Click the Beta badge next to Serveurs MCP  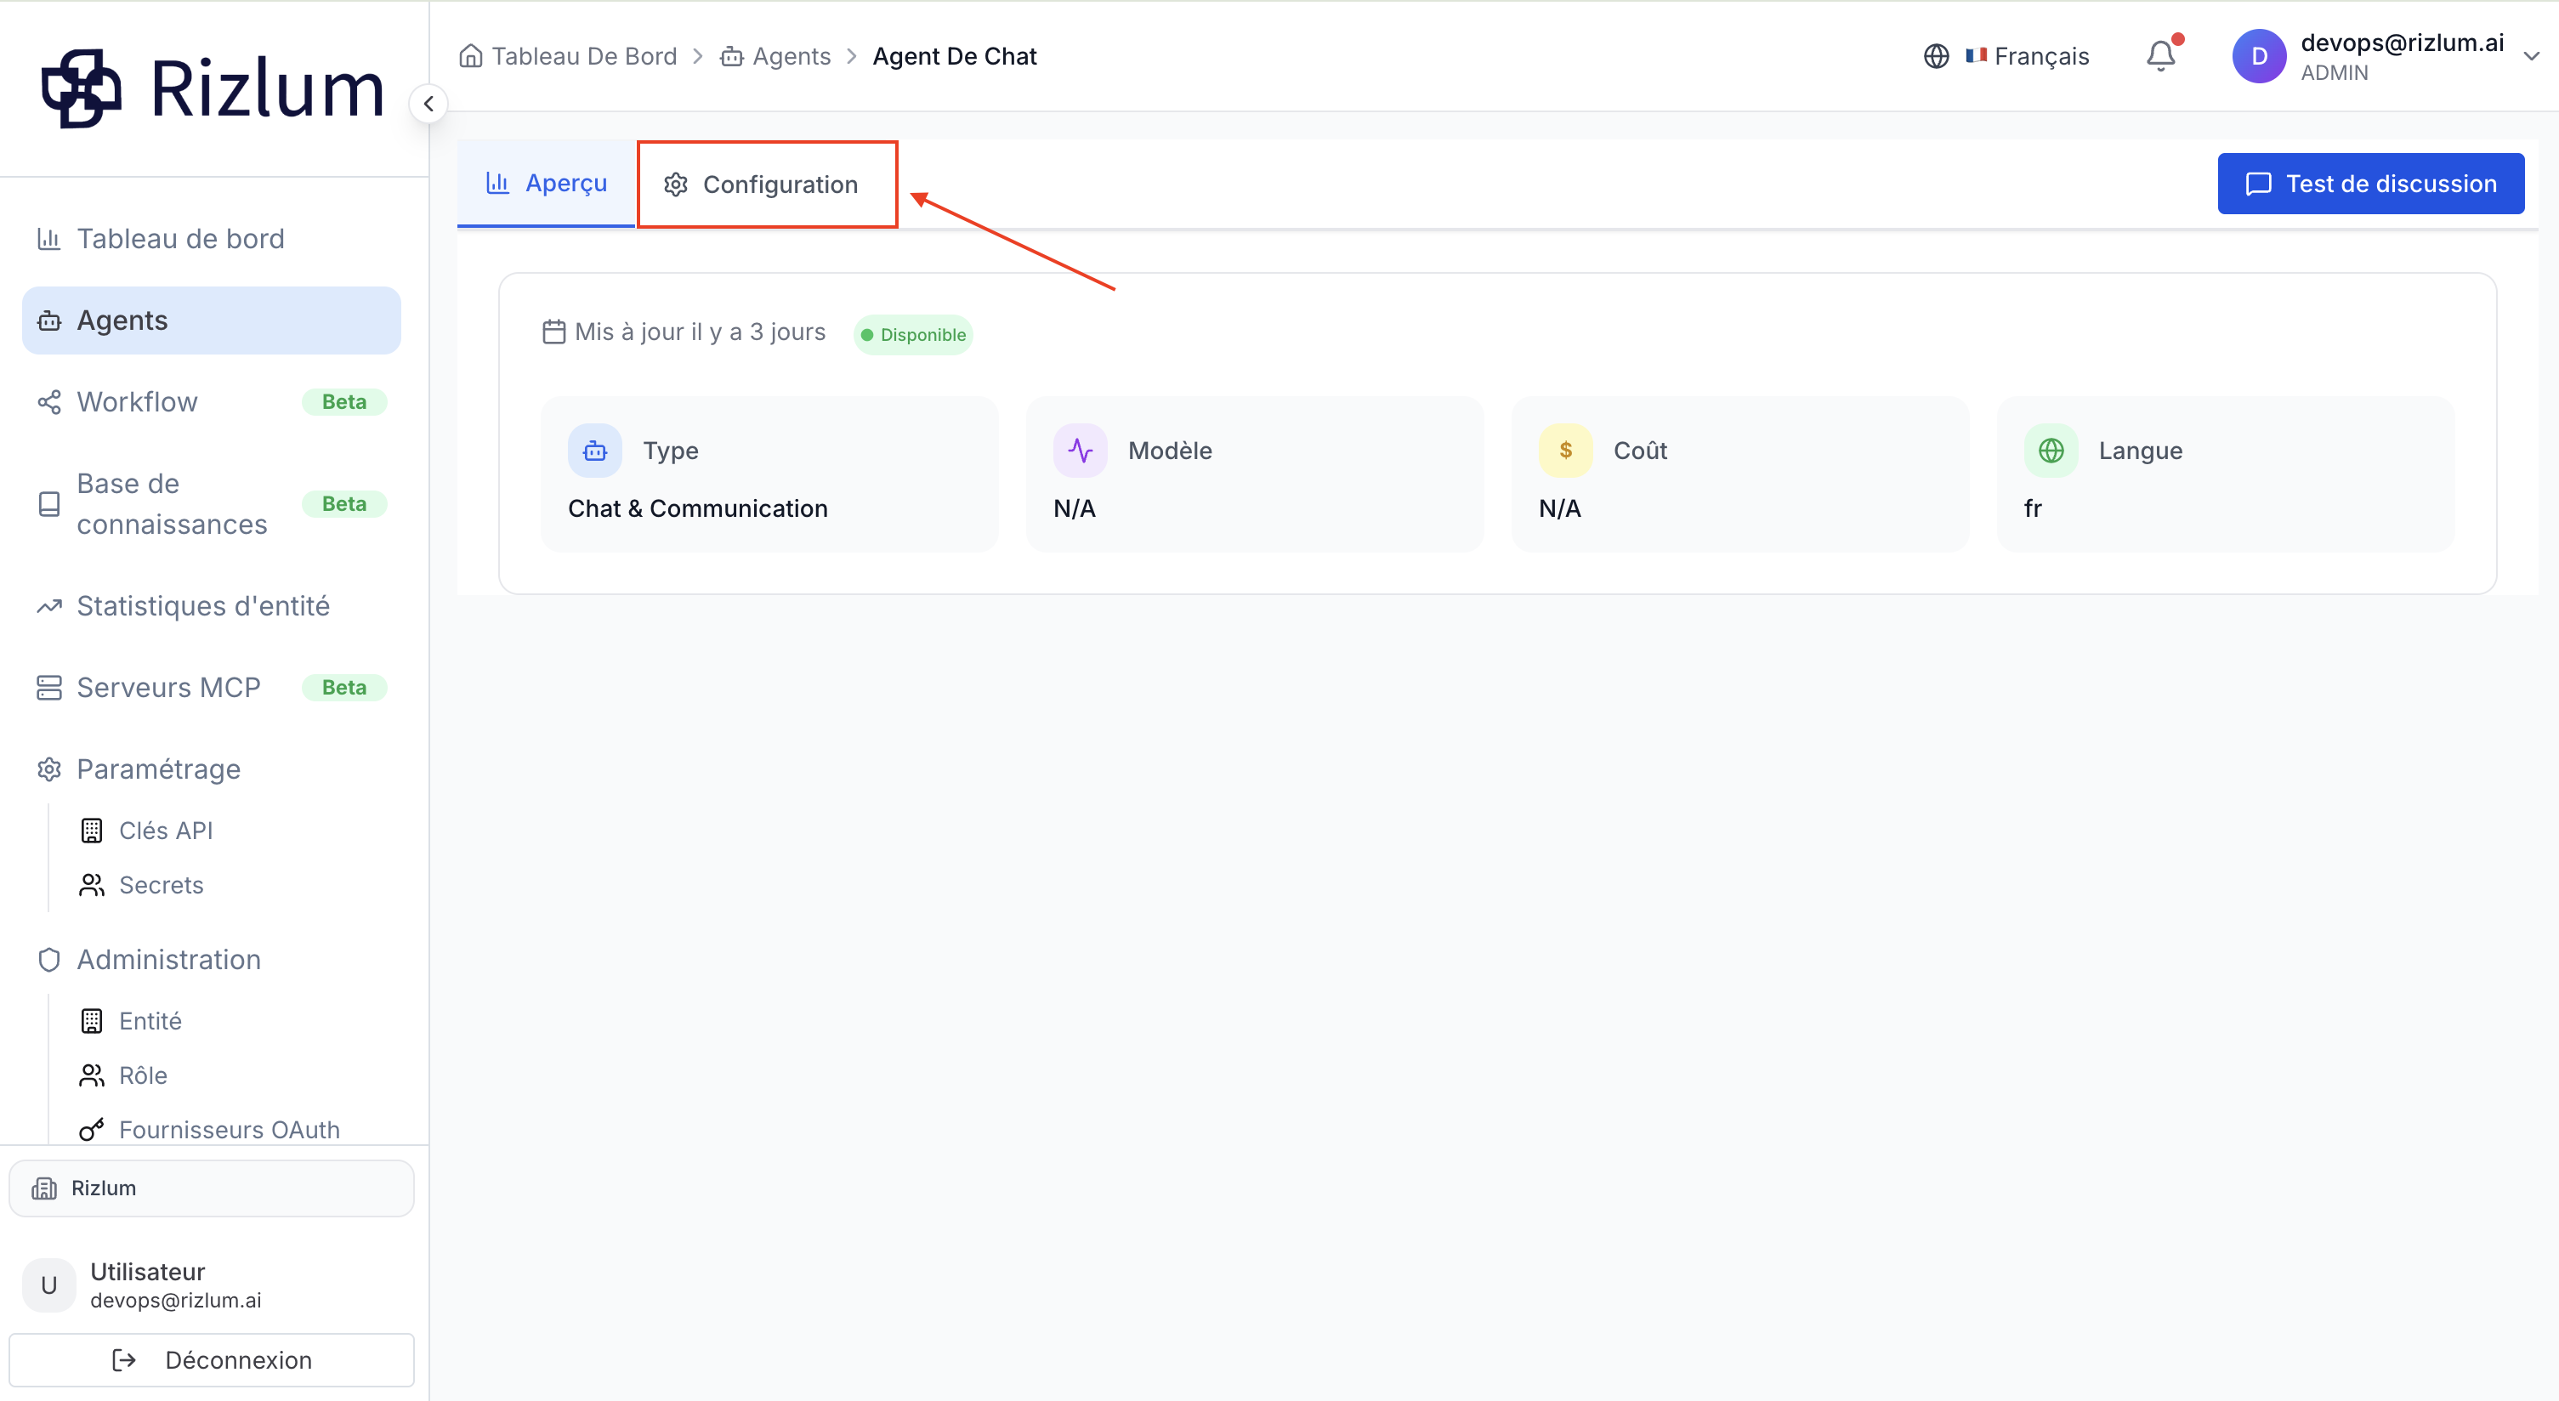pyautogui.click(x=343, y=688)
